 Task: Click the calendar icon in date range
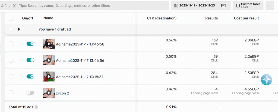tap(176, 6)
